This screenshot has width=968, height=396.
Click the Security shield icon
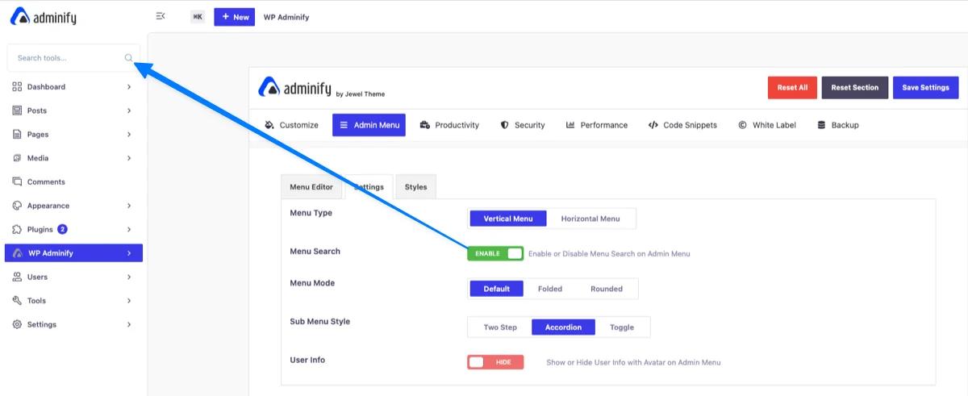(504, 125)
